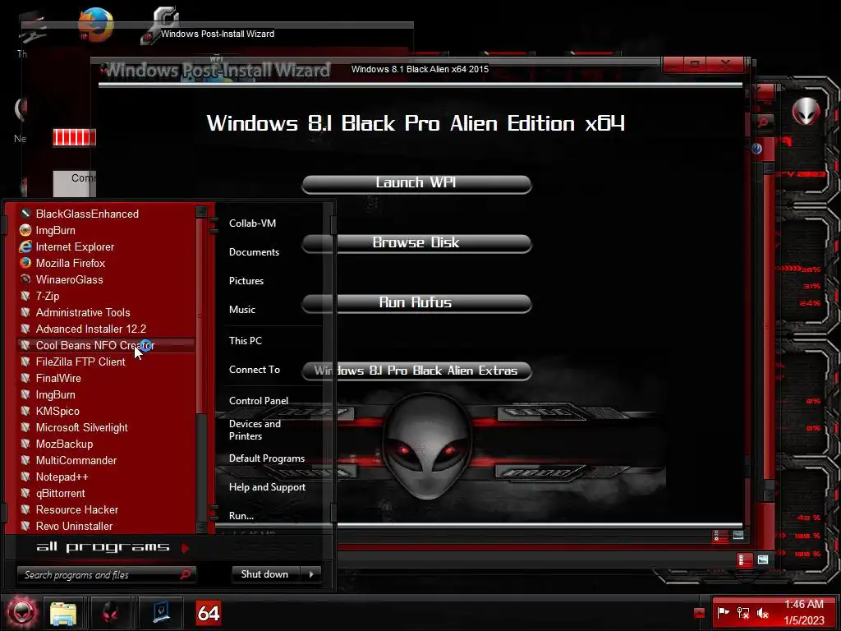Click the Browse Disk button
The image size is (841, 631).
[416, 243]
